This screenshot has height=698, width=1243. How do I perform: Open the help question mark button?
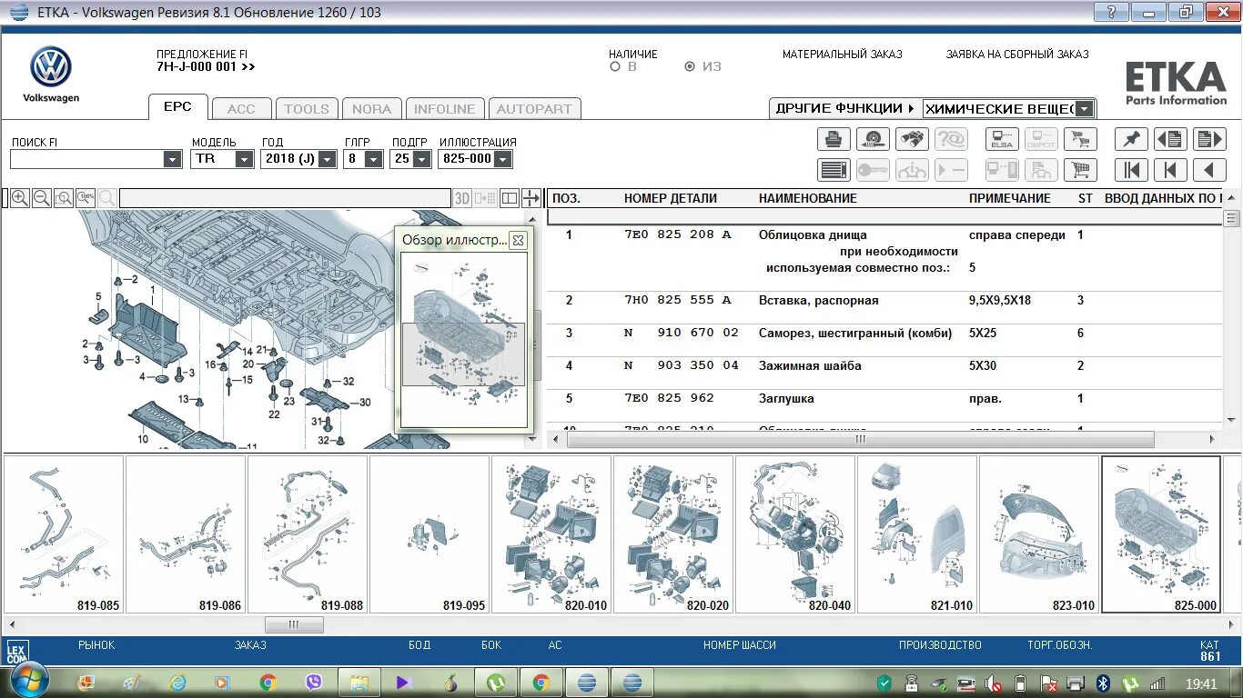[1111, 12]
